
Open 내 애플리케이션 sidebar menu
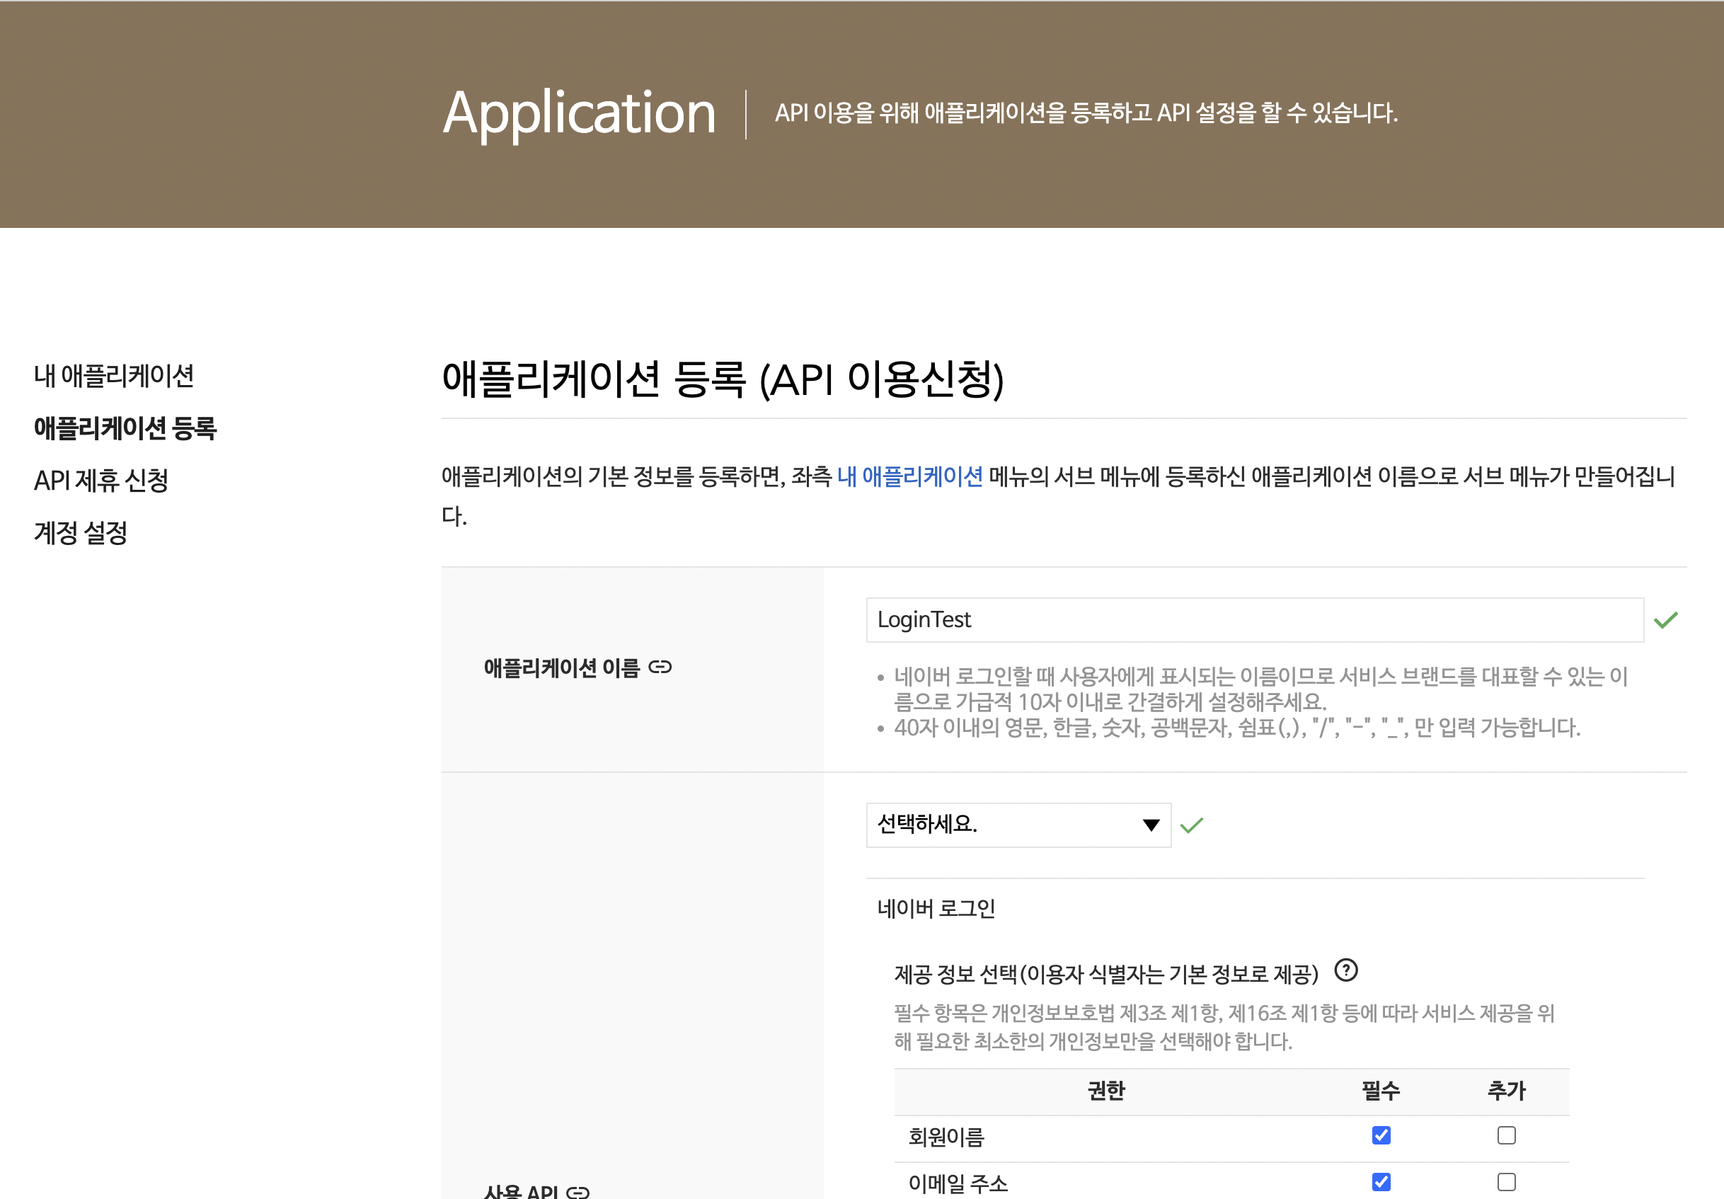point(114,375)
